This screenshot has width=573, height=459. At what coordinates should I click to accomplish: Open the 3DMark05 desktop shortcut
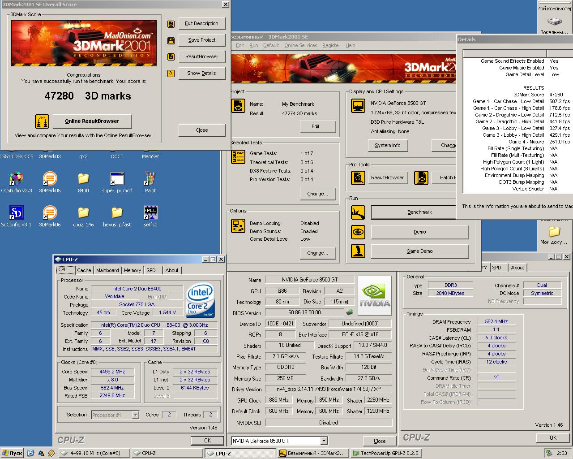pos(50,179)
